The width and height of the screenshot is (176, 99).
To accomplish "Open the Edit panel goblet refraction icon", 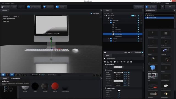I will pos(118,62).
